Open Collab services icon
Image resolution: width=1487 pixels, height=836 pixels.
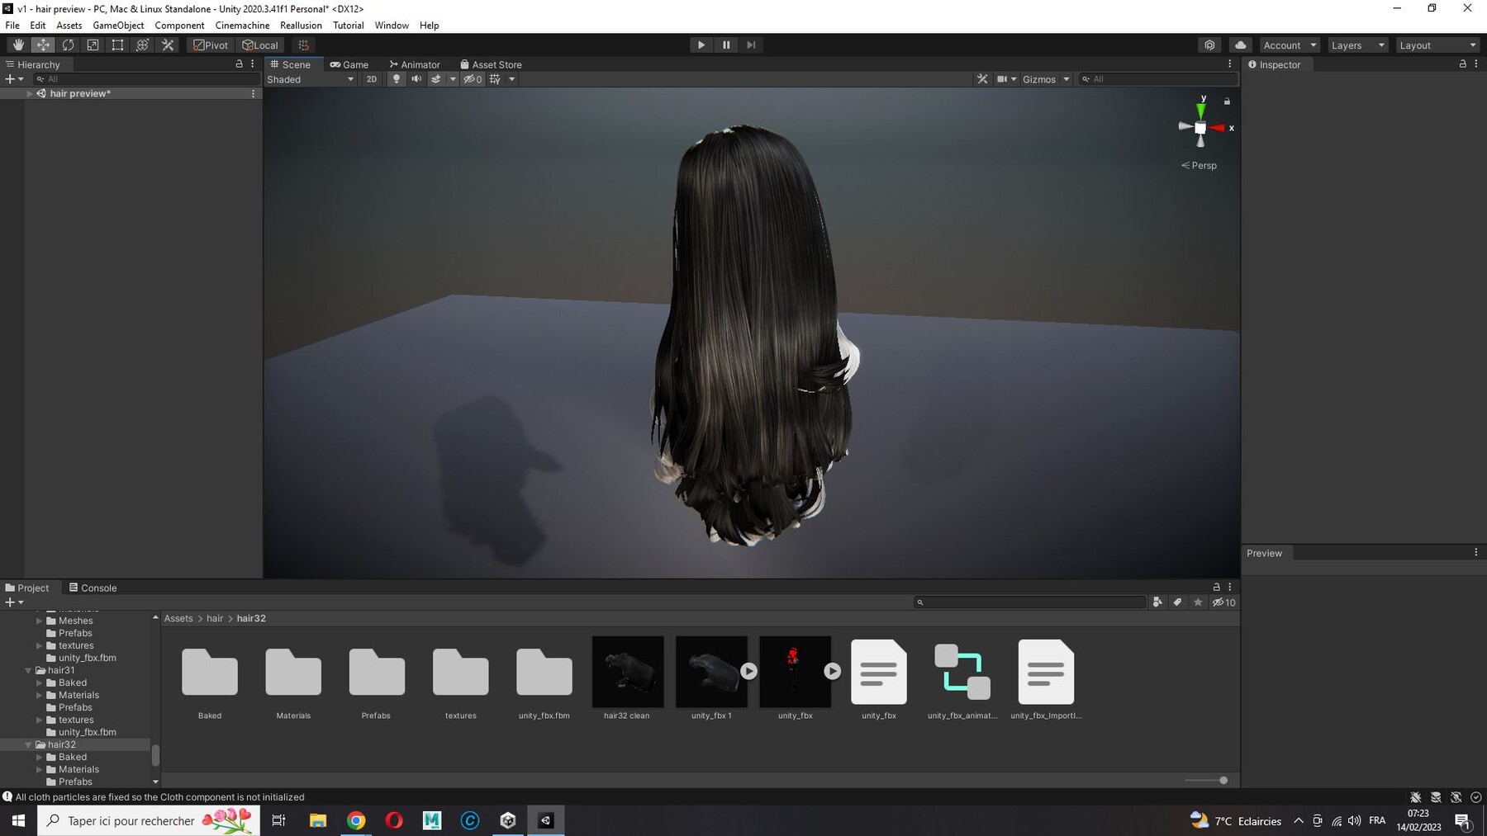click(1209, 45)
